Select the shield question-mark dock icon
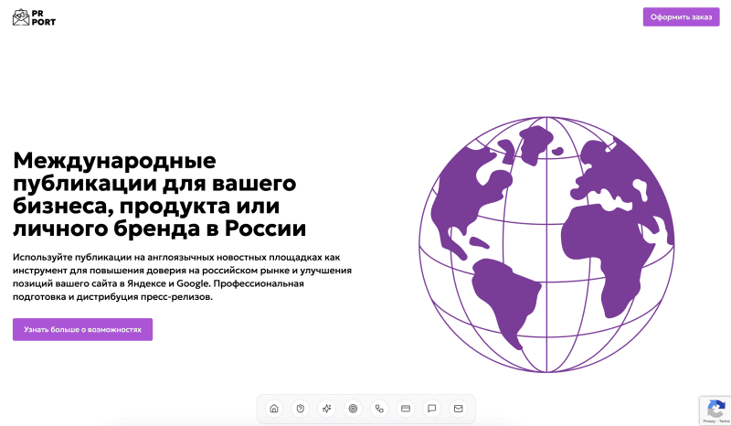731x426 pixels. coord(301,409)
